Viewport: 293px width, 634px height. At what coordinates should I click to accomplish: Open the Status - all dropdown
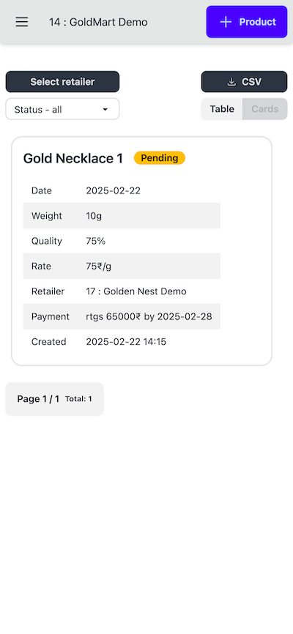click(62, 109)
